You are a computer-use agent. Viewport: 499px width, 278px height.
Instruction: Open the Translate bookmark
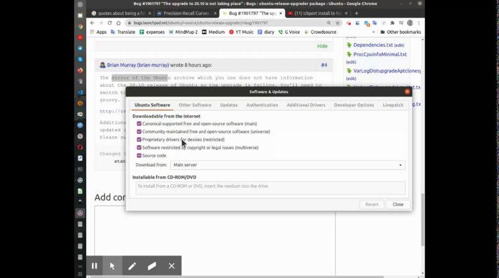(x=123, y=32)
